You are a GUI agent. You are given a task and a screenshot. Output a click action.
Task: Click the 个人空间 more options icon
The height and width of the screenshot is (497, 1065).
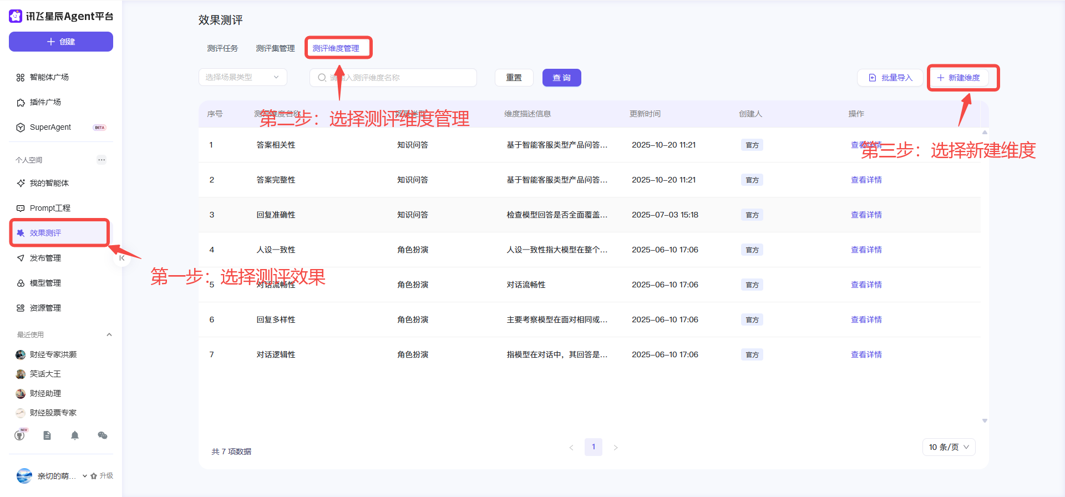pyautogui.click(x=102, y=160)
